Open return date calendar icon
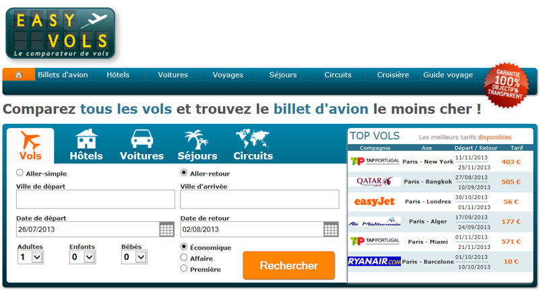Screen dimensions: 539x294 pyautogui.click(x=331, y=229)
